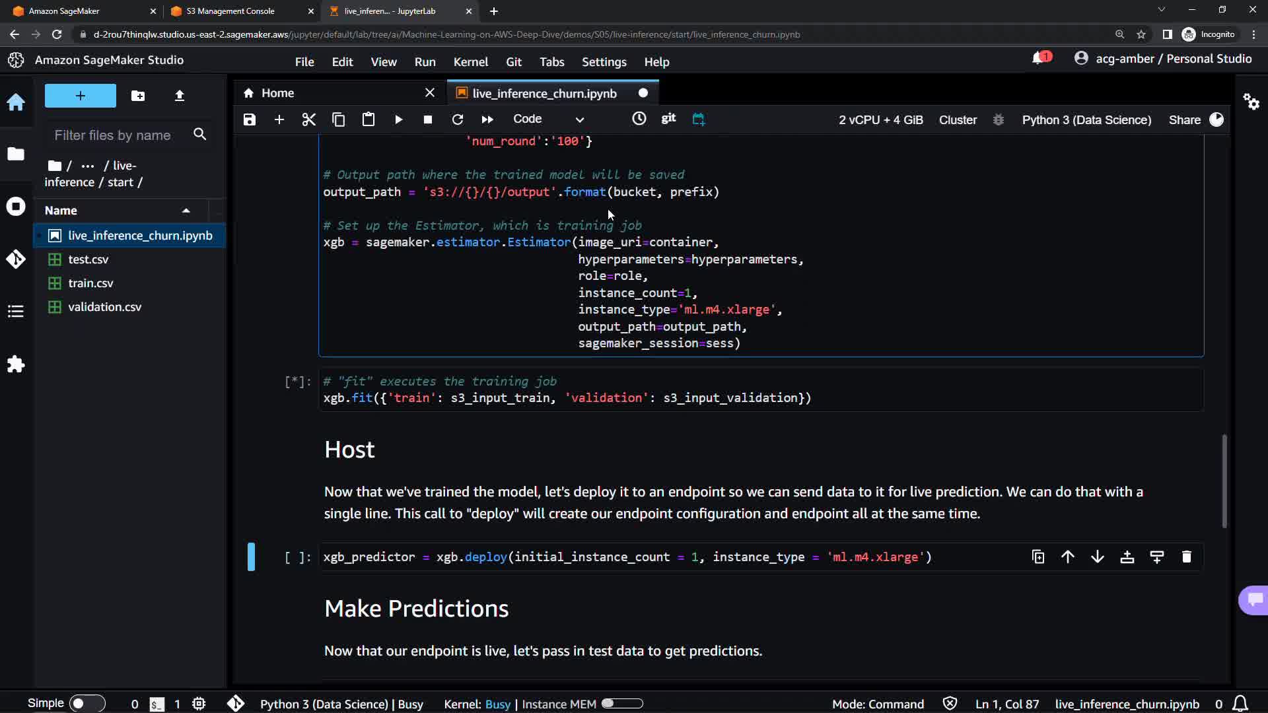Interrupt the kernel with the stop icon

[428, 119]
